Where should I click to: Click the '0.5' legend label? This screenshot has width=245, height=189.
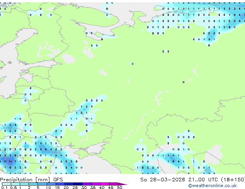[x=14, y=187]
